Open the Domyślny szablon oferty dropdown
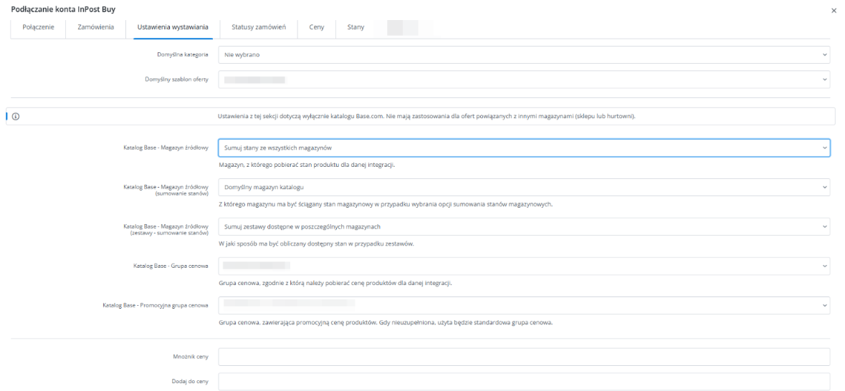Viewport: 845px width, 391px height. [x=523, y=79]
